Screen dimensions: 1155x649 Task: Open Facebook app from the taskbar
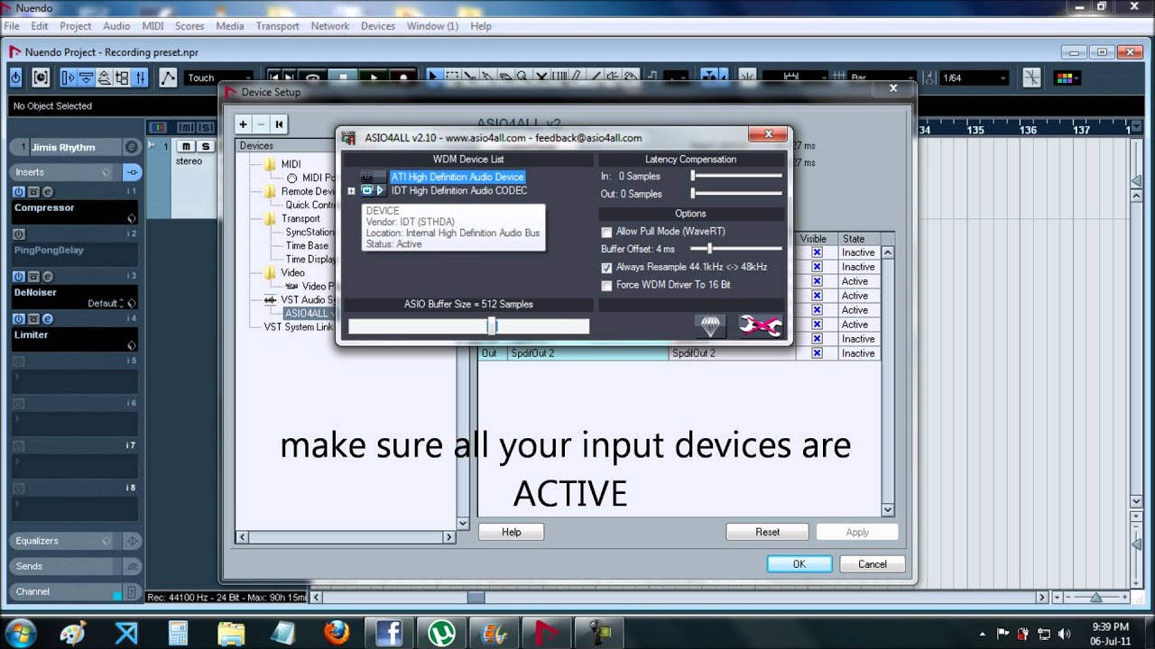coord(389,633)
